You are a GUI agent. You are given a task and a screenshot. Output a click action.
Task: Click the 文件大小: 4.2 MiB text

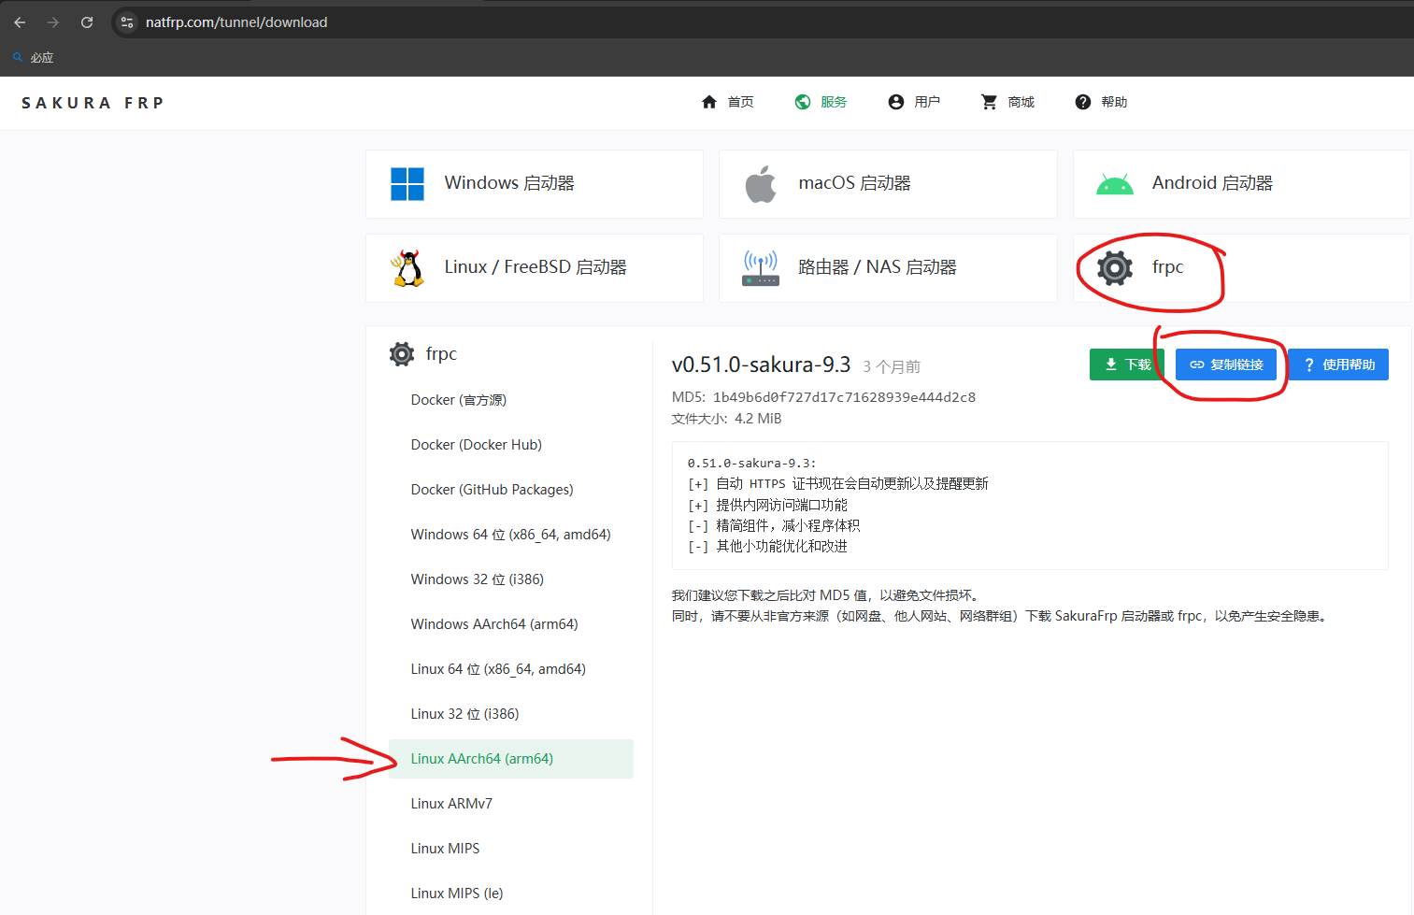click(x=726, y=419)
